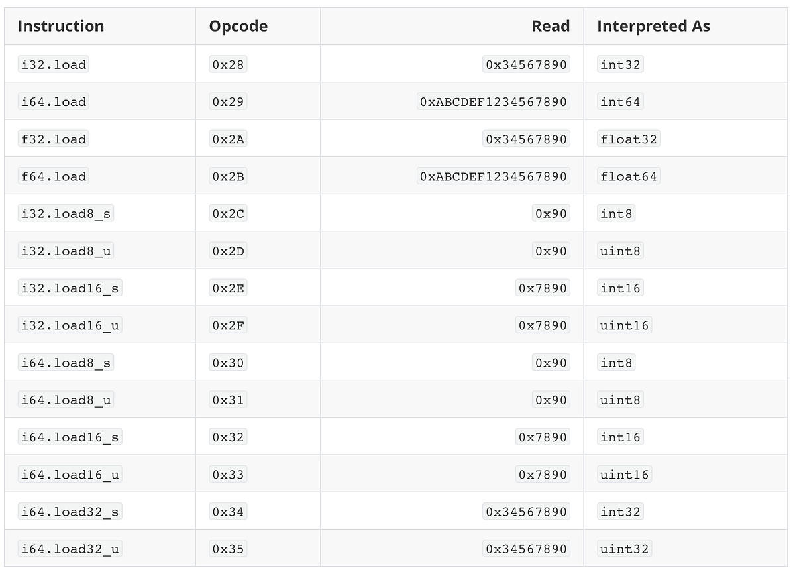This screenshot has width=795, height=574.
Task: Click the i32.load8_s instruction code
Action: click(x=66, y=213)
